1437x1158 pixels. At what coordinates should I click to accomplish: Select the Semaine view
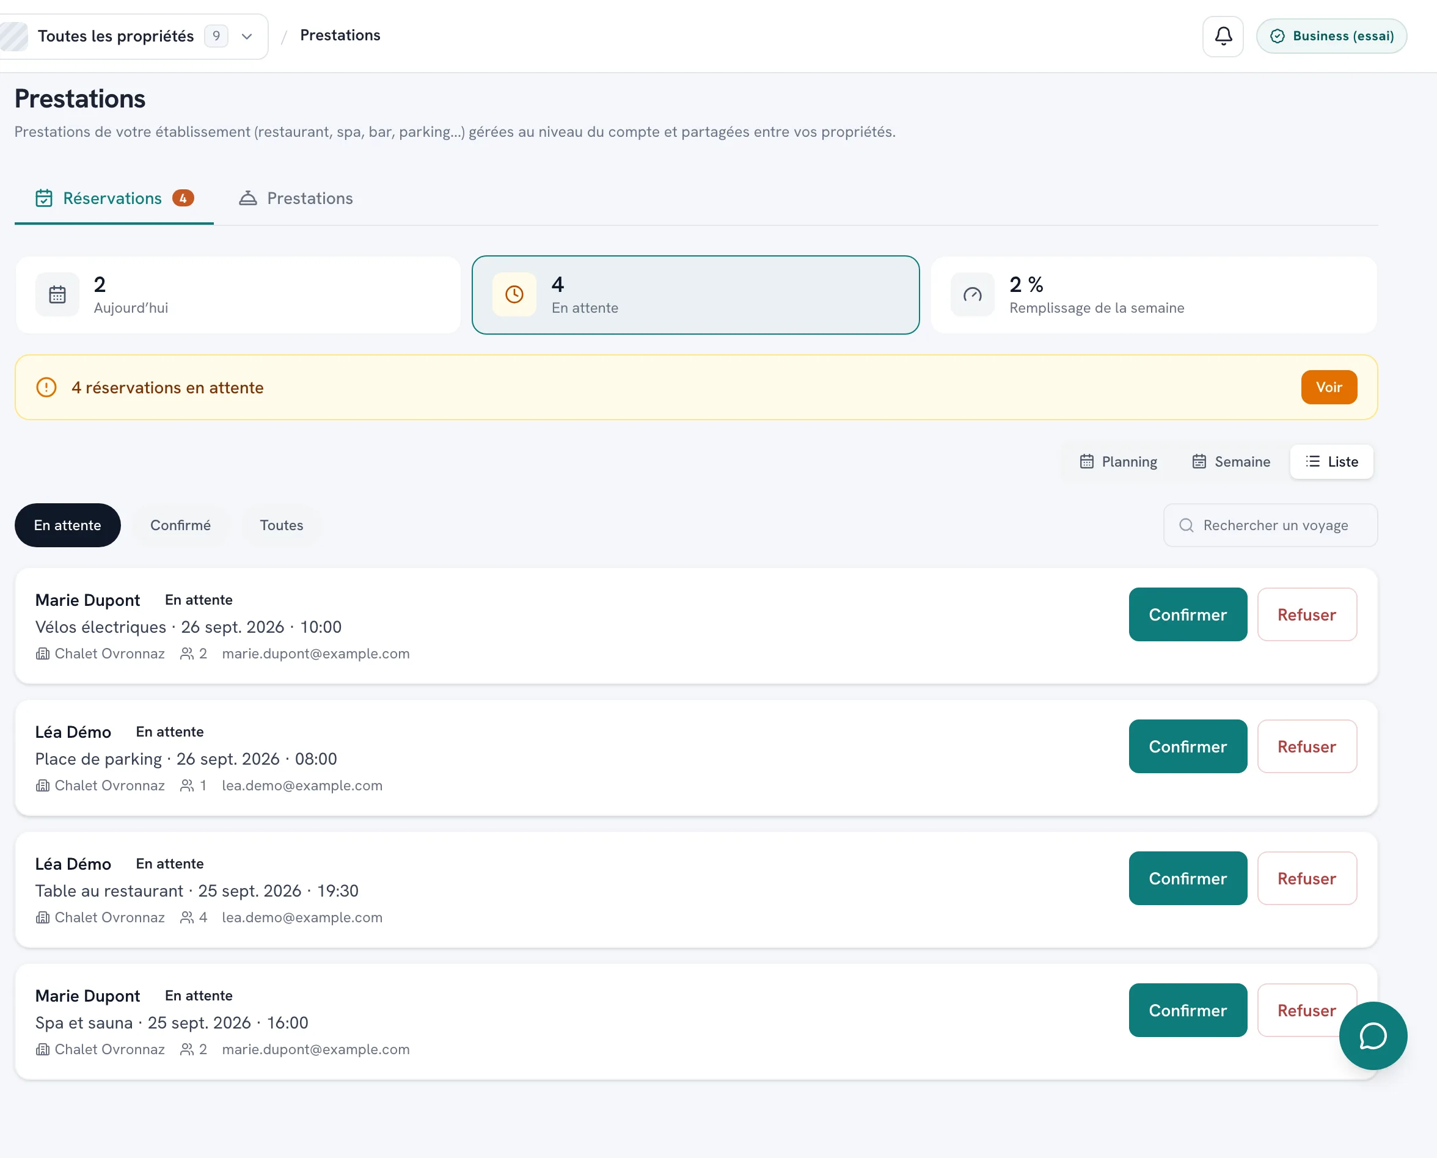pyautogui.click(x=1231, y=462)
